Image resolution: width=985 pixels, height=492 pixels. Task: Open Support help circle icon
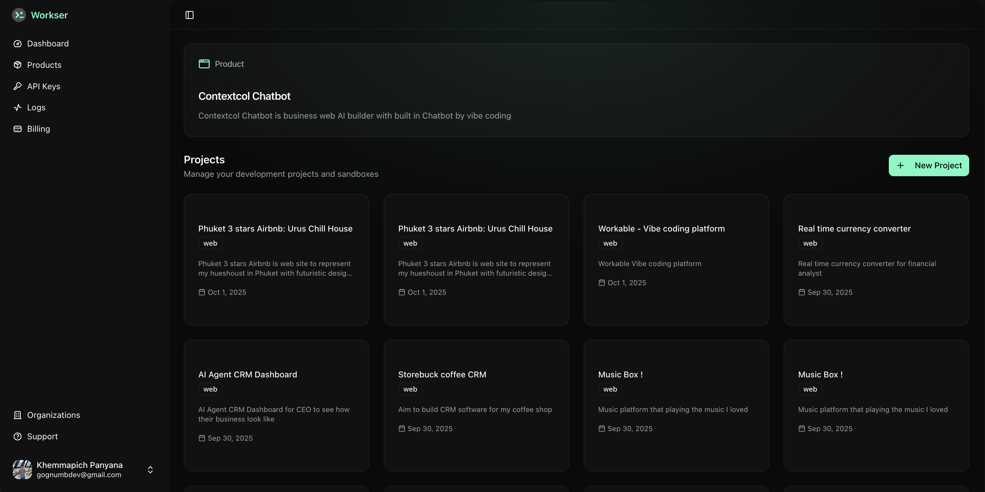tap(17, 437)
